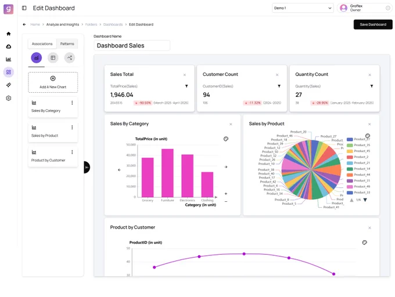
Task: Open color palette for Sales By Category chart
Action: 226,139
